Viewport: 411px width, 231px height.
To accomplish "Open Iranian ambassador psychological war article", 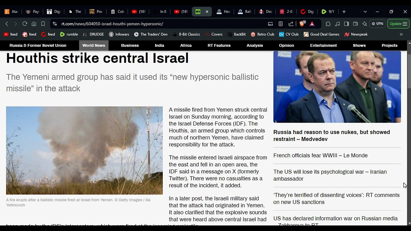I will 330,175.
